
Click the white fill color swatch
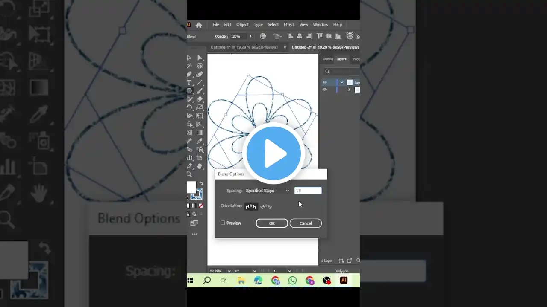(191, 187)
